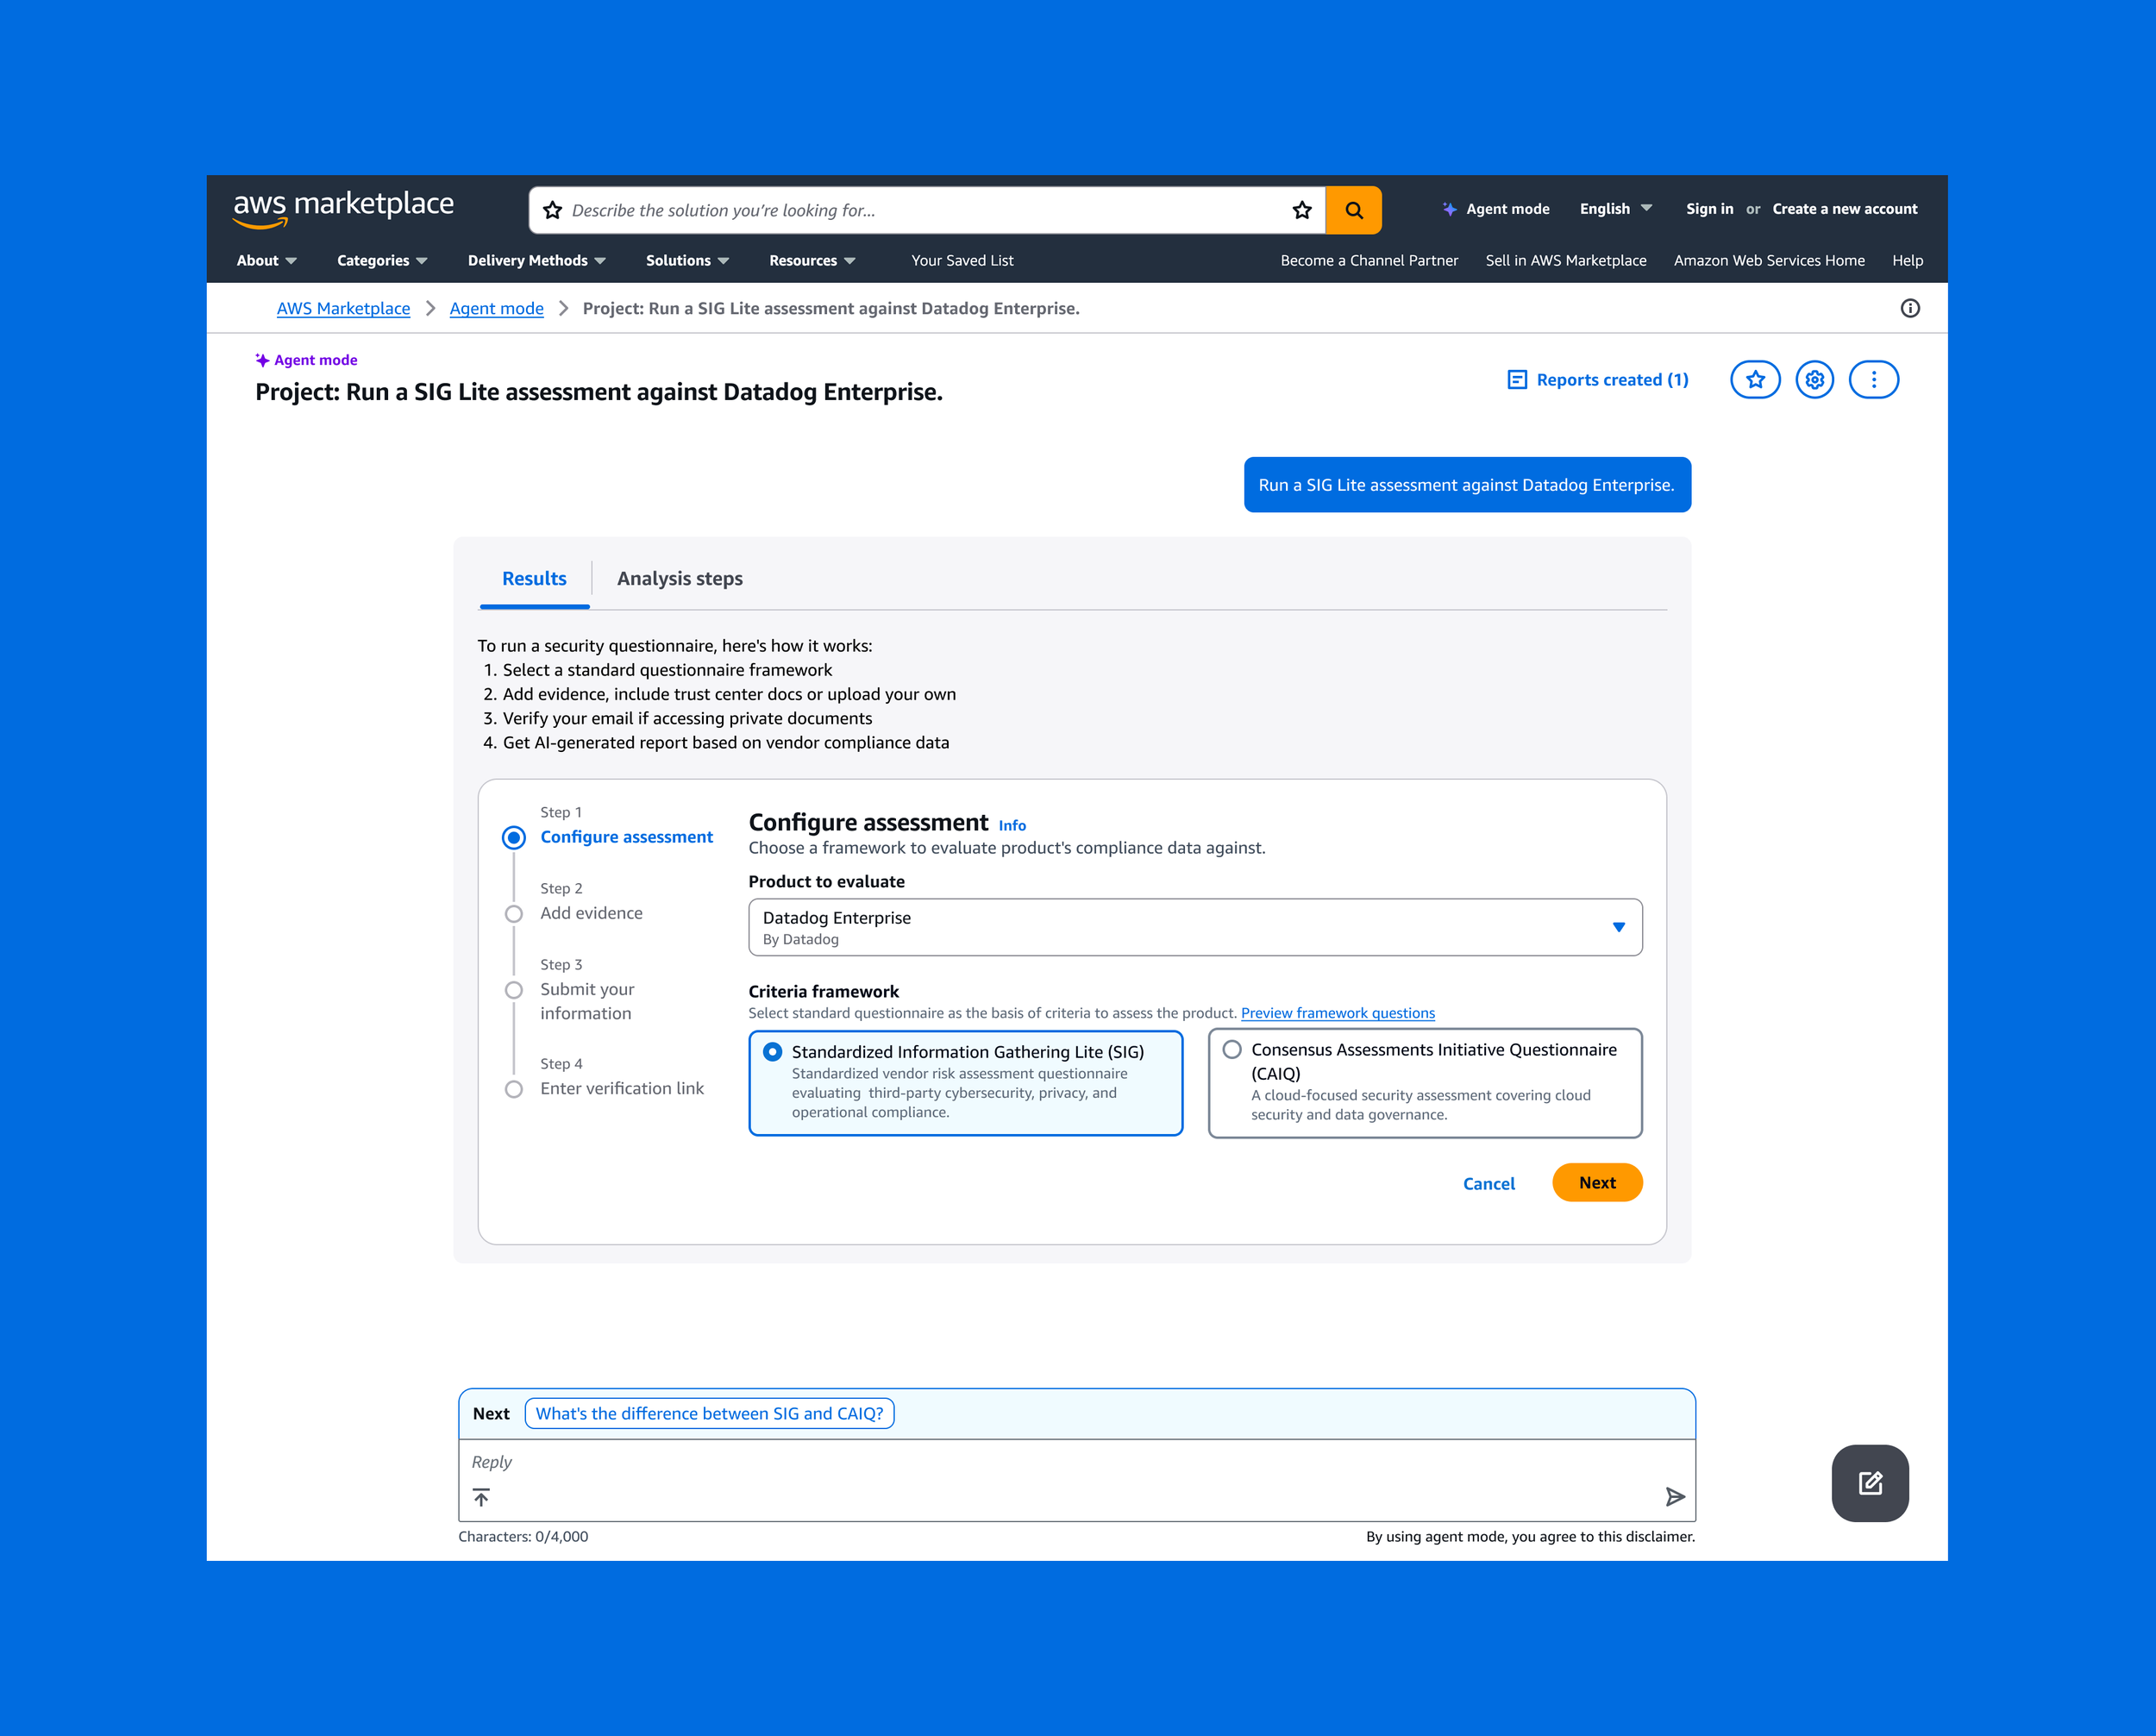Go to Step 4 Enter verification link
This screenshot has height=1736, width=2156.
coord(622,1088)
